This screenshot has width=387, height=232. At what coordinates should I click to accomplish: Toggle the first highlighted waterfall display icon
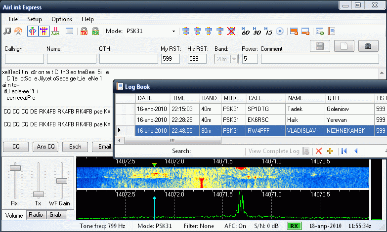(x=33, y=31)
